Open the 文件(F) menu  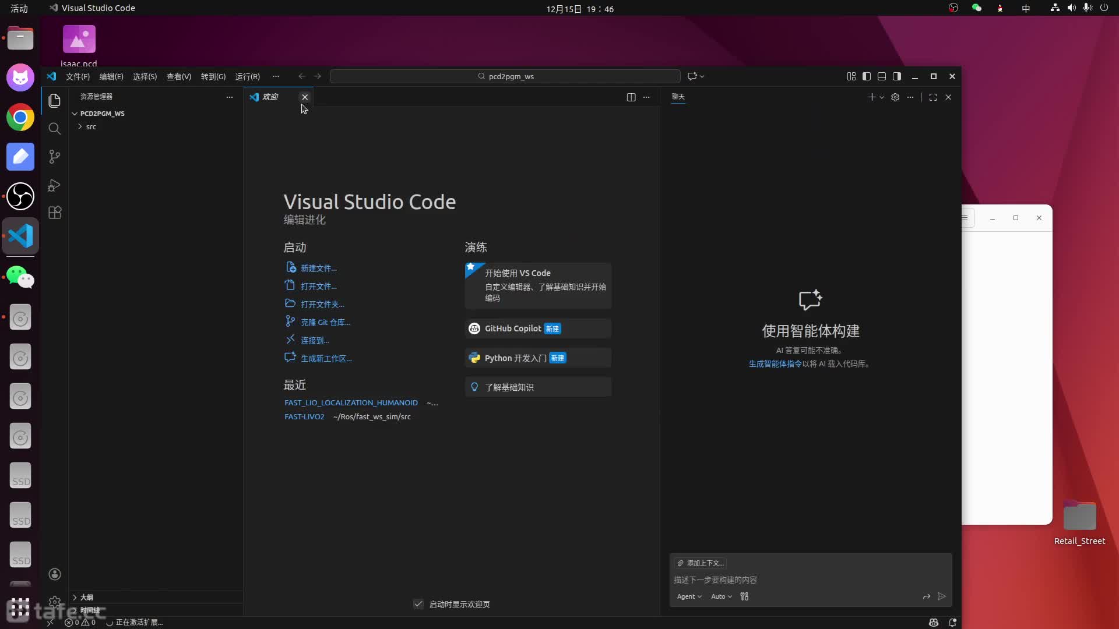[x=78, y=76]
